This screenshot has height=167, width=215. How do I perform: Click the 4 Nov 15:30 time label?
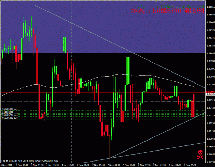[x=53, y=165]
